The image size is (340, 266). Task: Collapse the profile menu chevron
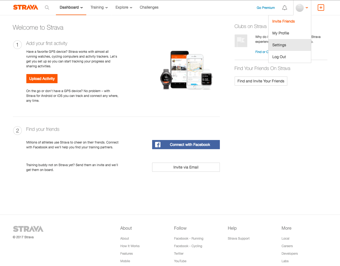pos(307,8)
